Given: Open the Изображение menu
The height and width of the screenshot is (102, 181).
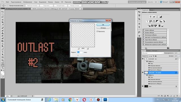Looking at the screenshot, I should point(28,2).
